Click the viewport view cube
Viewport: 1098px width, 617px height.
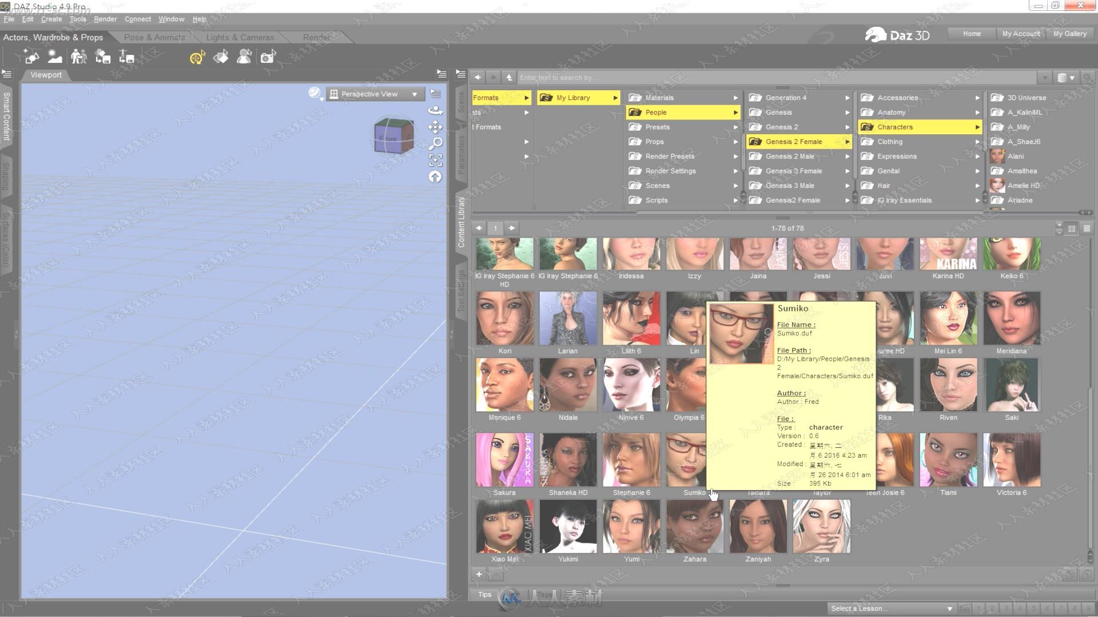(393, 135)
